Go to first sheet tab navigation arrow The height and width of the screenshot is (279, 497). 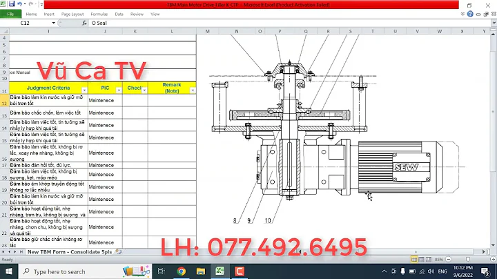3,252
